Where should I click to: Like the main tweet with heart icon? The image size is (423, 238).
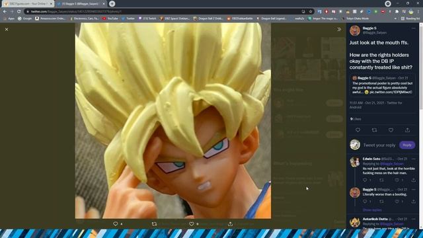point(391,130)
